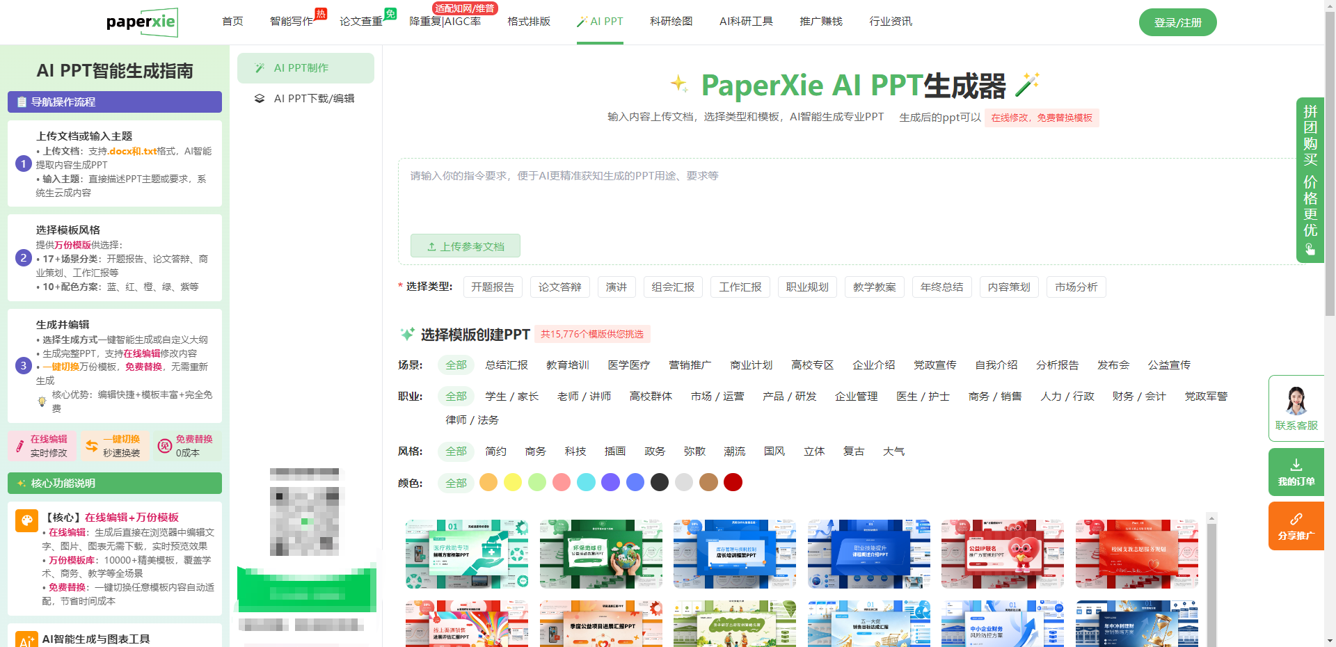Open 我的订单 download icon button
Screen dimensions: 1336x647
pos(1296,465)
